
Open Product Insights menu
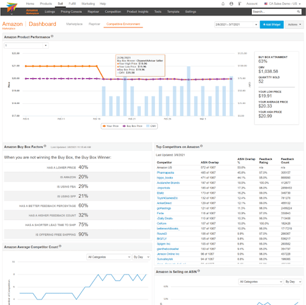coord(138,12)
